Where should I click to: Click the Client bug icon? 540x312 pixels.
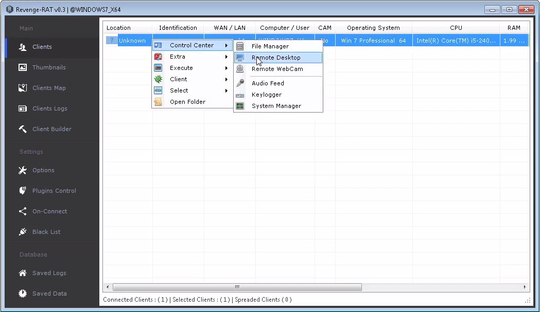click(x=158, y=79)
